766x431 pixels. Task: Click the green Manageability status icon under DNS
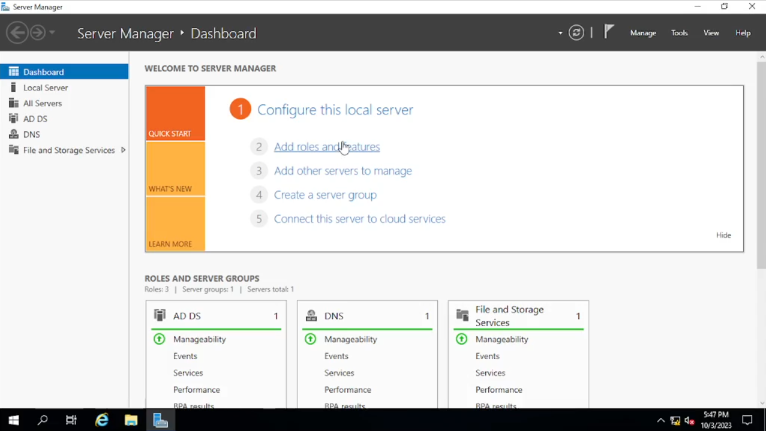click(x=311, y=339)
